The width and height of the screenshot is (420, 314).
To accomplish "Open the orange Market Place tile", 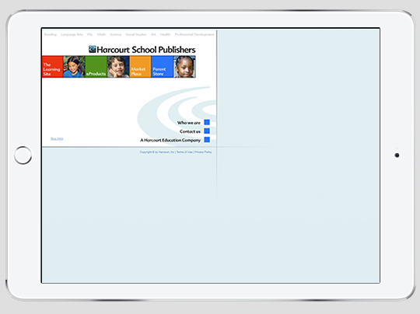I will 140,67.
